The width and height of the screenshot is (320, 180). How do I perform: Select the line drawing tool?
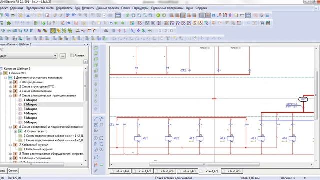pos(96,119)
